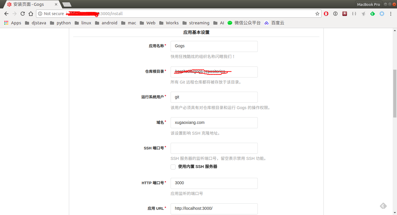Click the 域名 field with xugaoxiang.com
The width and height of the screenshot is (397, 215).
tap(214, 123)
